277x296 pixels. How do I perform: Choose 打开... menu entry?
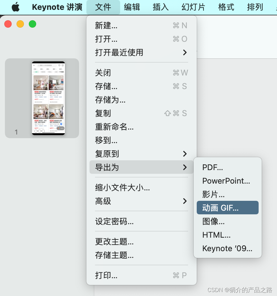tap(142, 39)
